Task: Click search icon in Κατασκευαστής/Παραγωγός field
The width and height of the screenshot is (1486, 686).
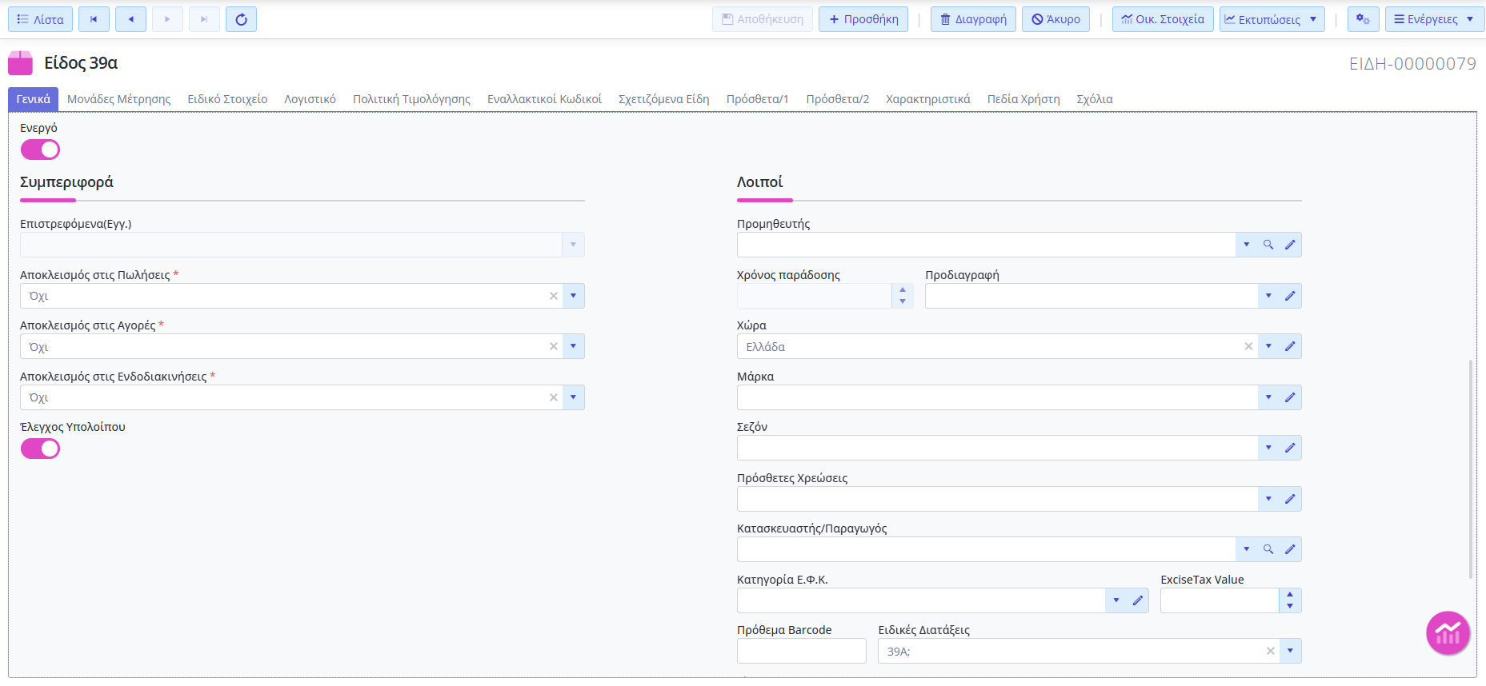Action: point(1268,549)
